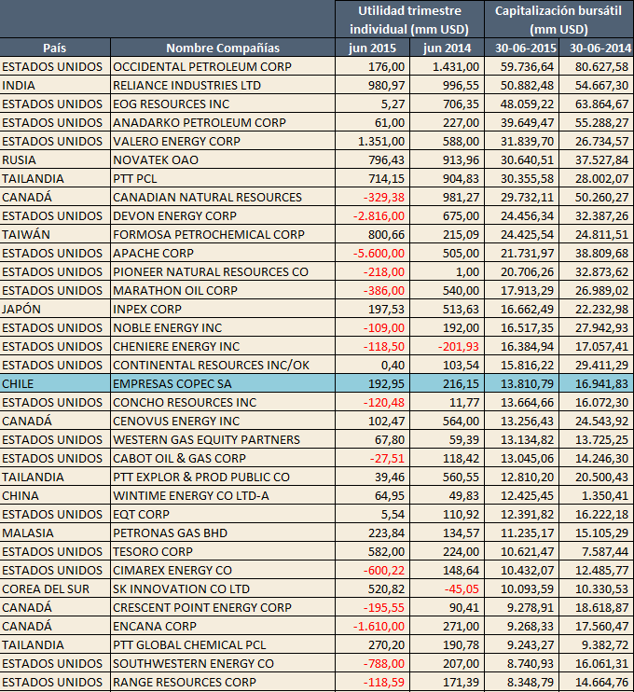The image size is (634, 692).
Task: Click the Utilidad trimestre individual header
Action: (409, 20)
